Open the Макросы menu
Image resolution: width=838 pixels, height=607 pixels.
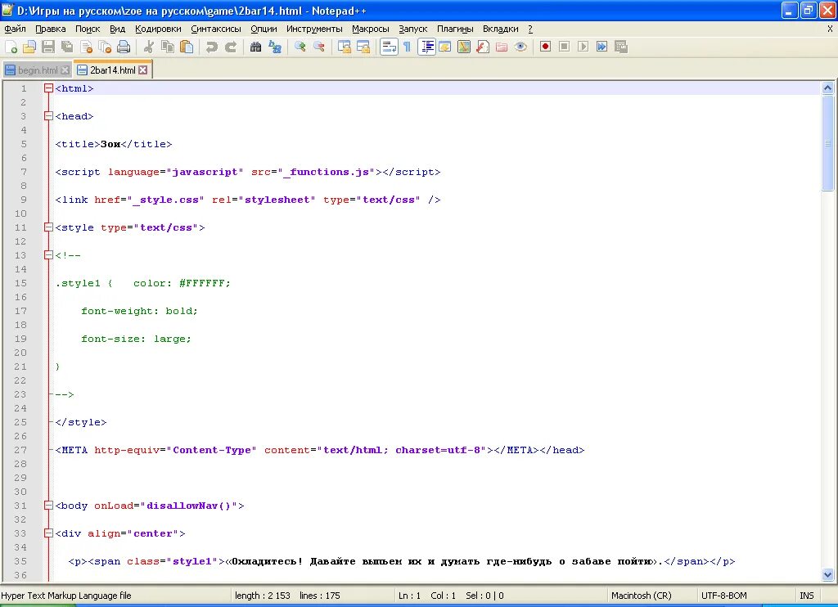coord(371,29)
